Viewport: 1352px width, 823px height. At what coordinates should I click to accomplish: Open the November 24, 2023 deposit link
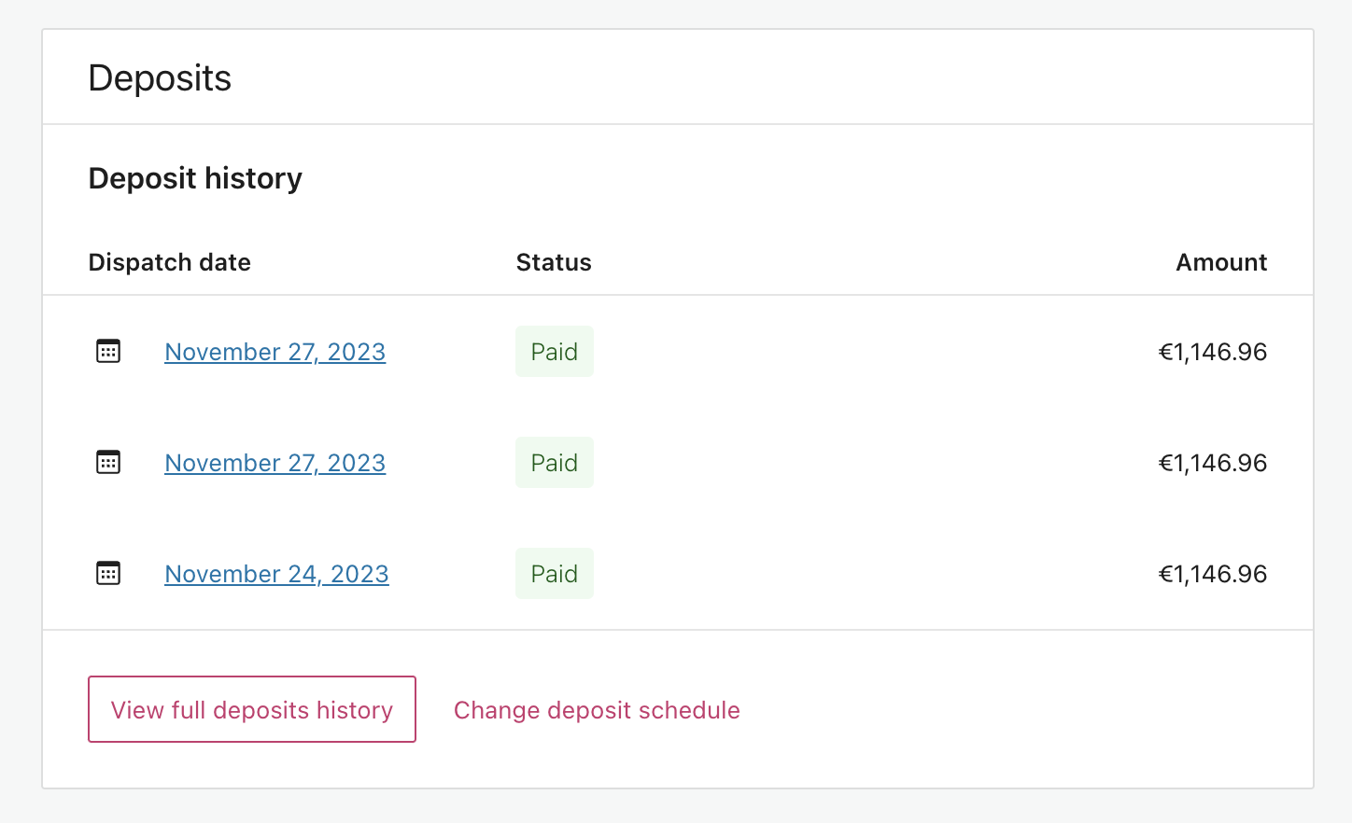tap(276, 574)
